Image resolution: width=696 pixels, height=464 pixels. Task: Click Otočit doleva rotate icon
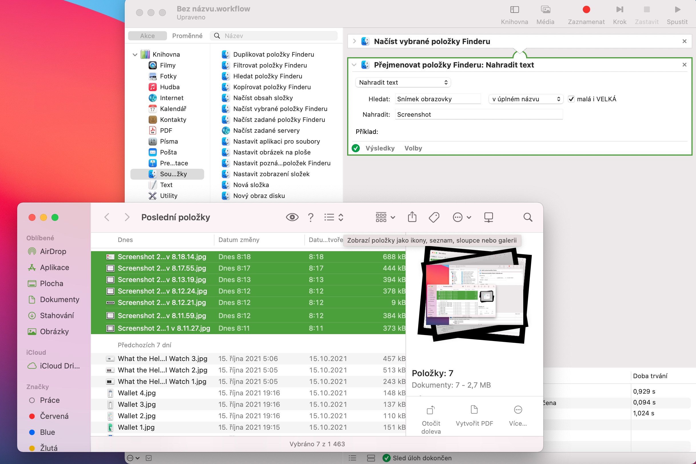[431, 410]
